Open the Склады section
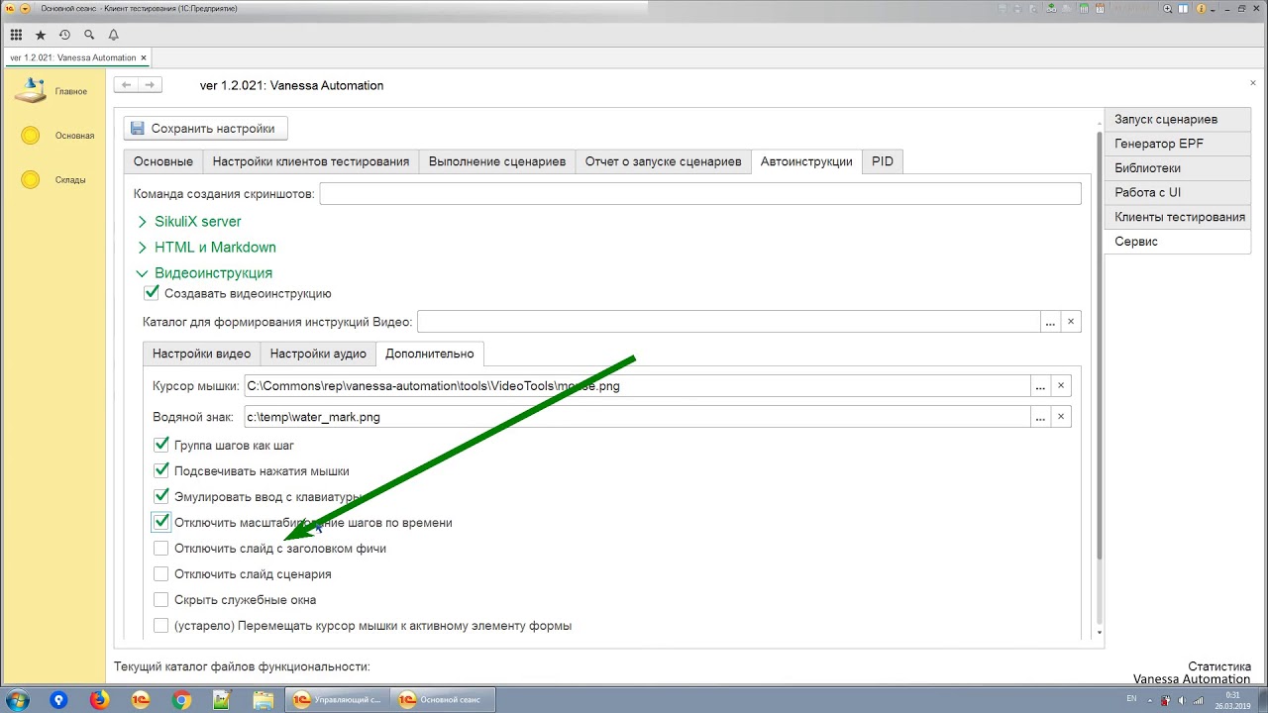The image size is (1268, 713). tap(53, 179)
